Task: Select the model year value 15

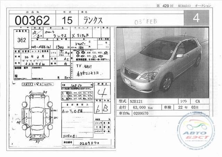Action: [x=67, y=20]
